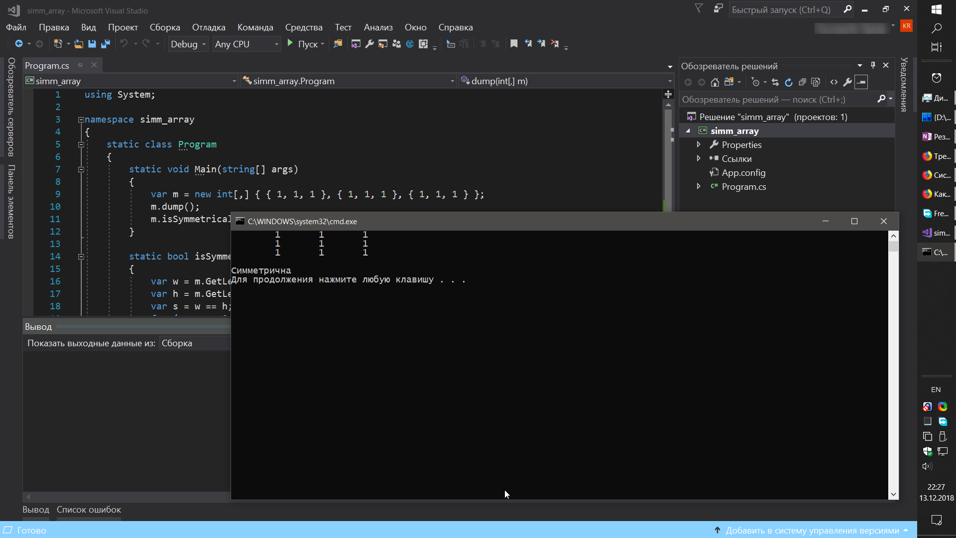Toggle Show All Files in Solution Explorer
The height and width of the screenshot is (538, 956).
816,82
